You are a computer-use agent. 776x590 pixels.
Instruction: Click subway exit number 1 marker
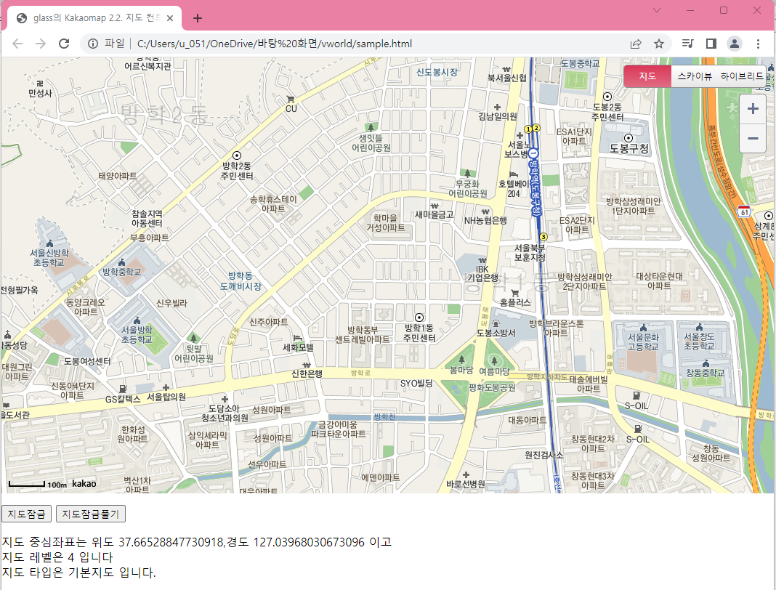[528, 129]
